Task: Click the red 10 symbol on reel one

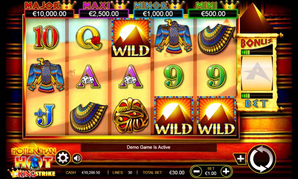Action: pos(46,37)
